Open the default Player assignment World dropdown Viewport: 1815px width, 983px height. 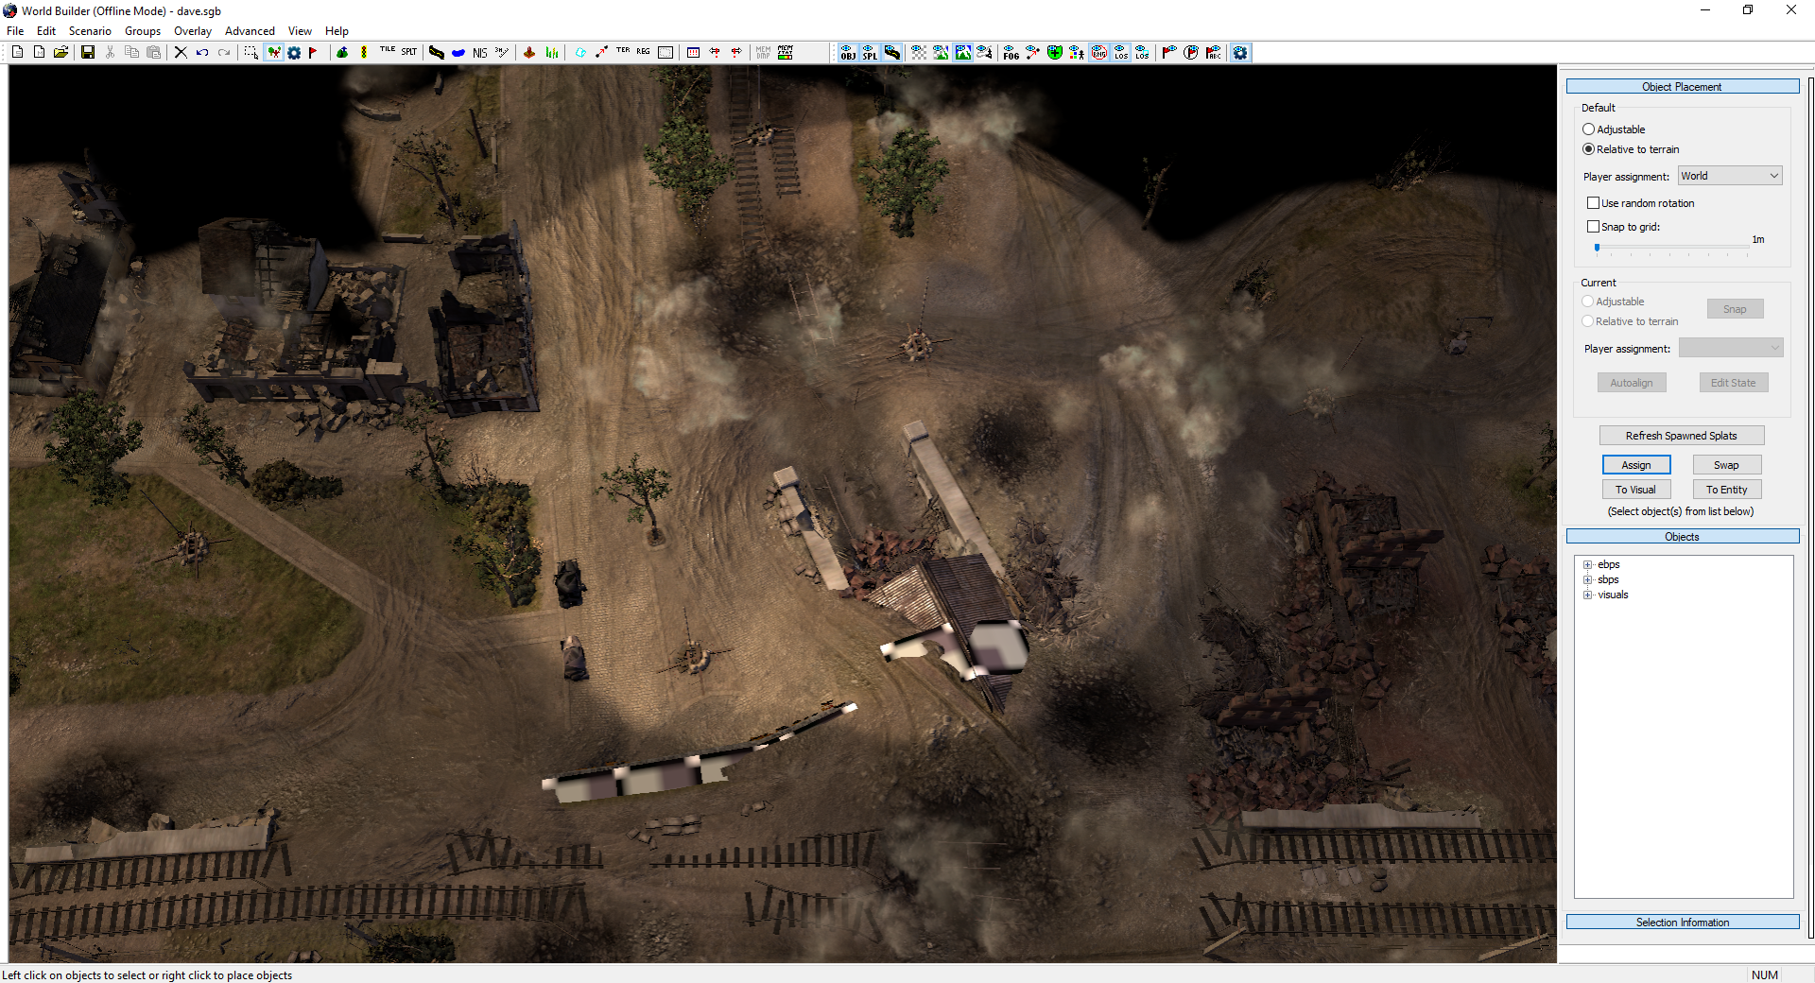click(x=1730, y=176)
